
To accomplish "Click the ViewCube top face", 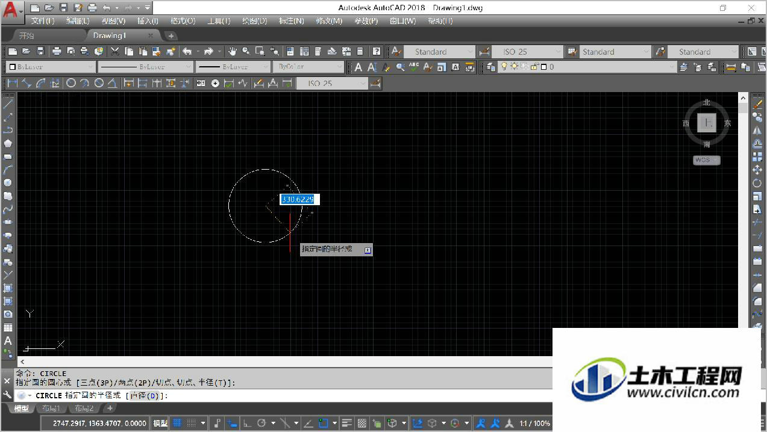I will 707,123.
